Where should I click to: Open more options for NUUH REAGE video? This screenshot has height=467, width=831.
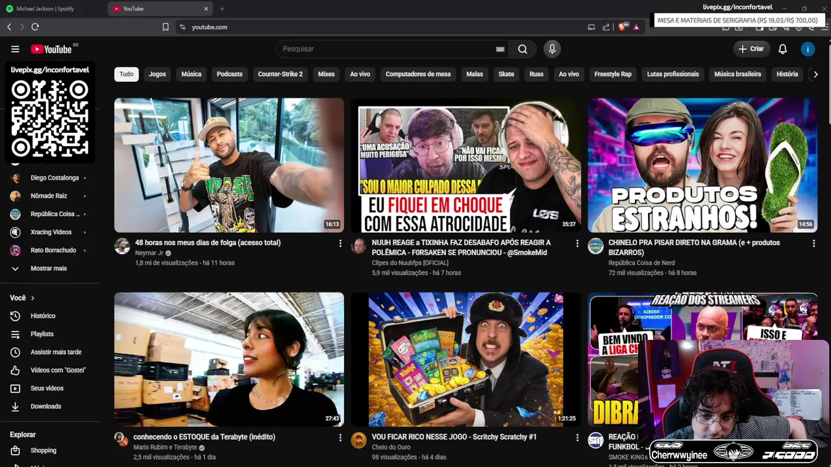[577, 243]
